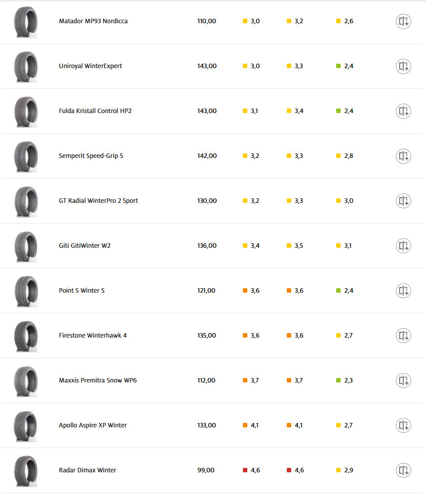Open the Matador MP93 Nordicca tire link

[x=93, y=21]
